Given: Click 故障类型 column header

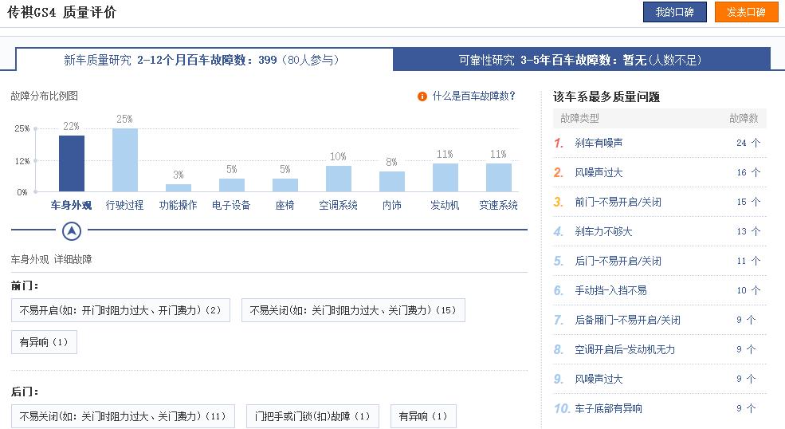Looking at the screenshot, I should coord(579,118).
